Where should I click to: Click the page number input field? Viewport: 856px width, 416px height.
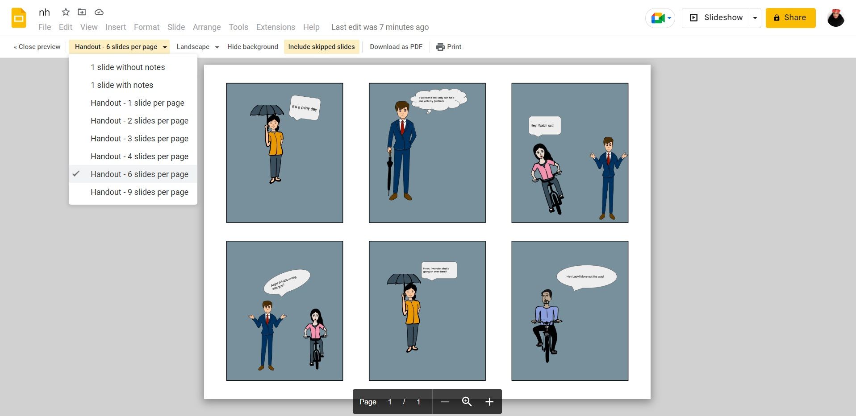[389, 401]
